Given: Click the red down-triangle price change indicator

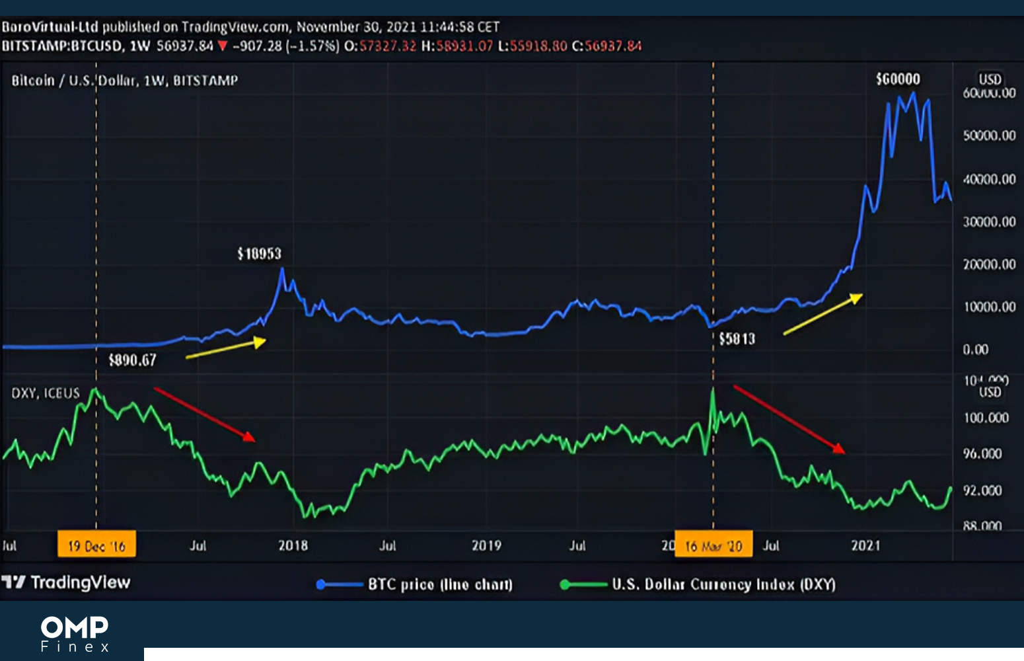Looking at the screenshot, I should [223, 46].
